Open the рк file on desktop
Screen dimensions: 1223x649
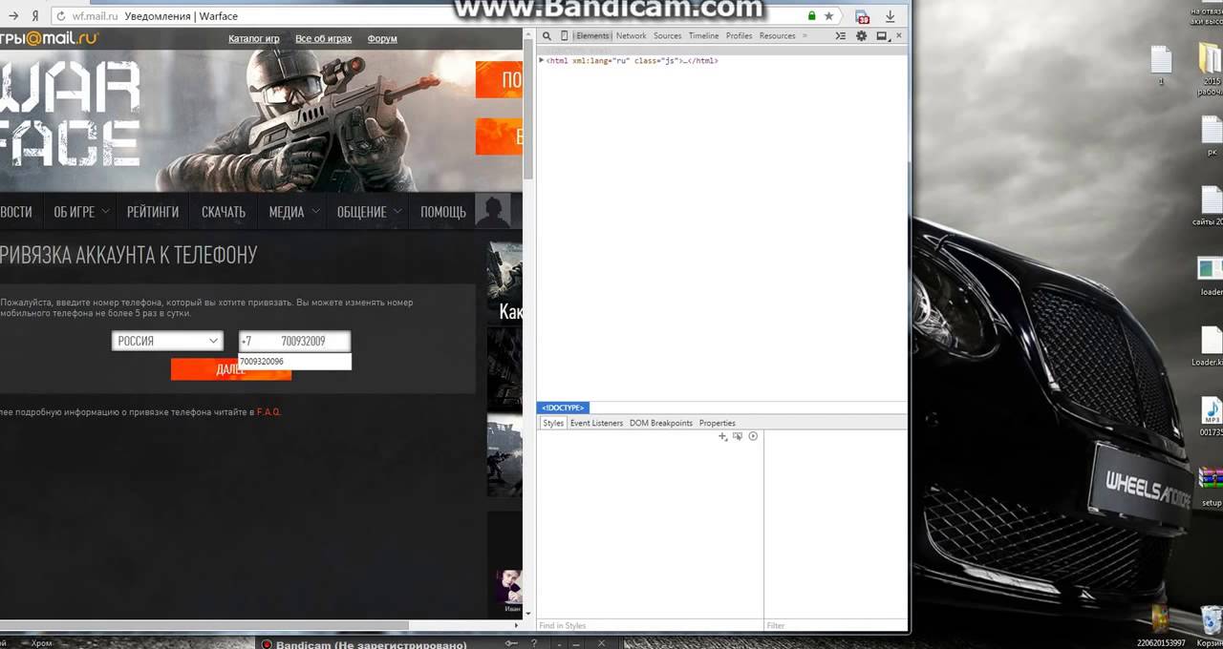[1212, 136]
